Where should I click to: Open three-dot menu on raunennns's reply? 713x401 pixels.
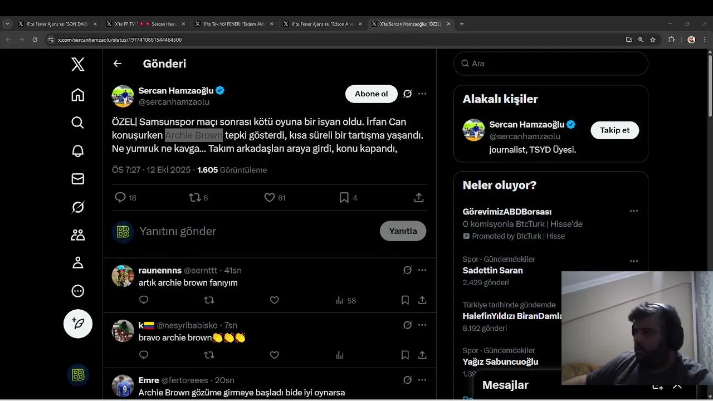coord(422,270)
